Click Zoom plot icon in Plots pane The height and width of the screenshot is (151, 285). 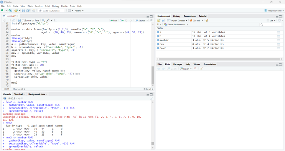coord(172,69)
